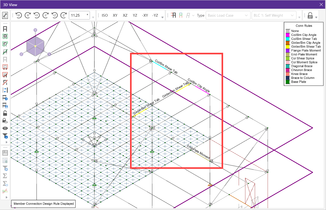
Task: Click the wrench settings icon
Action: point(5,15)
